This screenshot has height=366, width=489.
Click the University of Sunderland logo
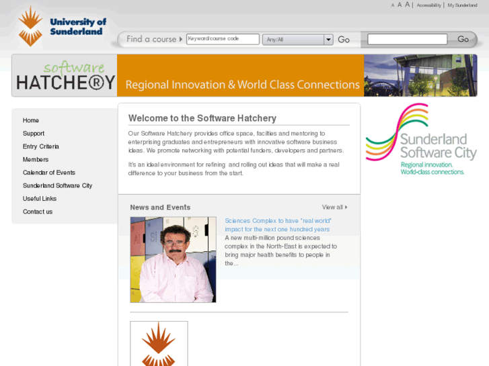coord(62,27)
